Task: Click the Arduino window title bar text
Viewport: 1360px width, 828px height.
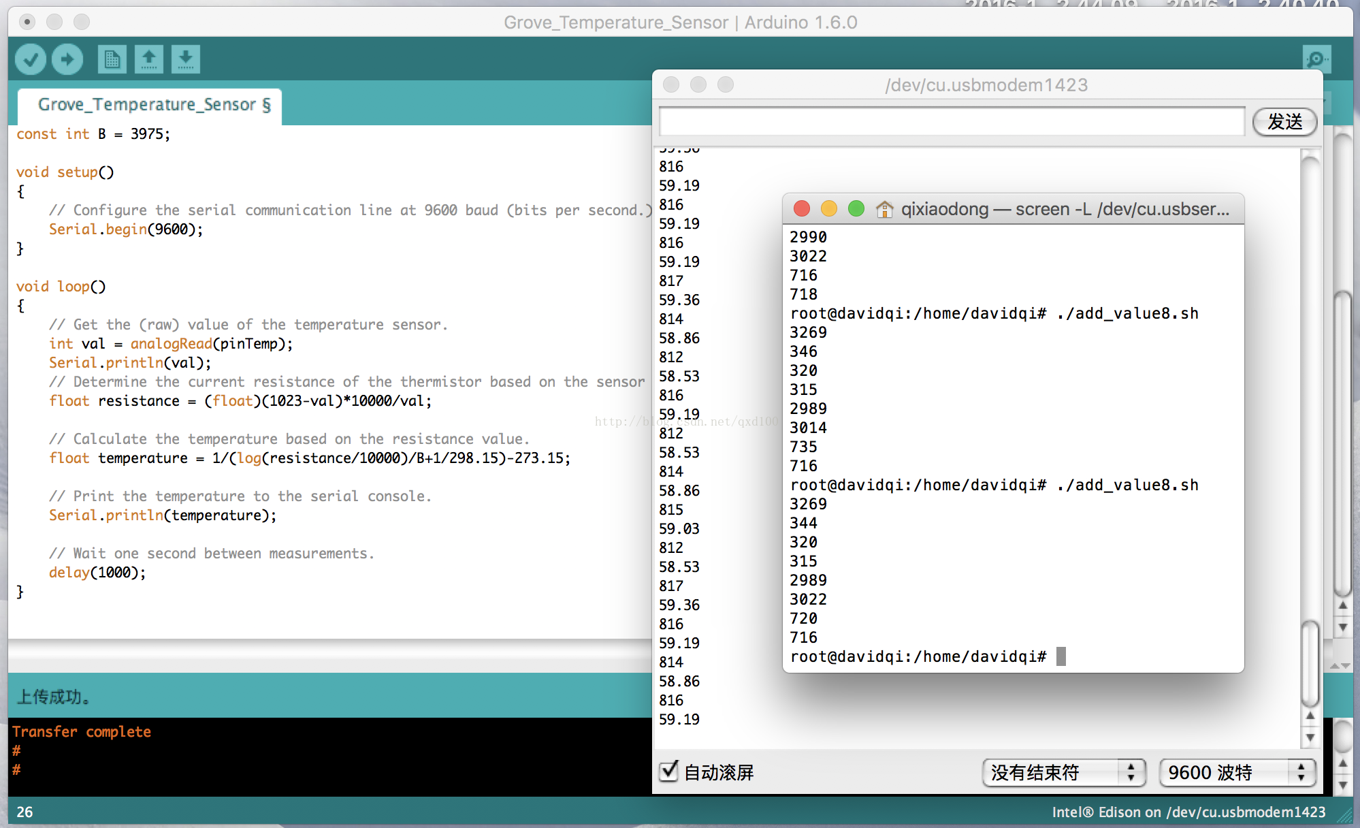Action: (680, 22)
